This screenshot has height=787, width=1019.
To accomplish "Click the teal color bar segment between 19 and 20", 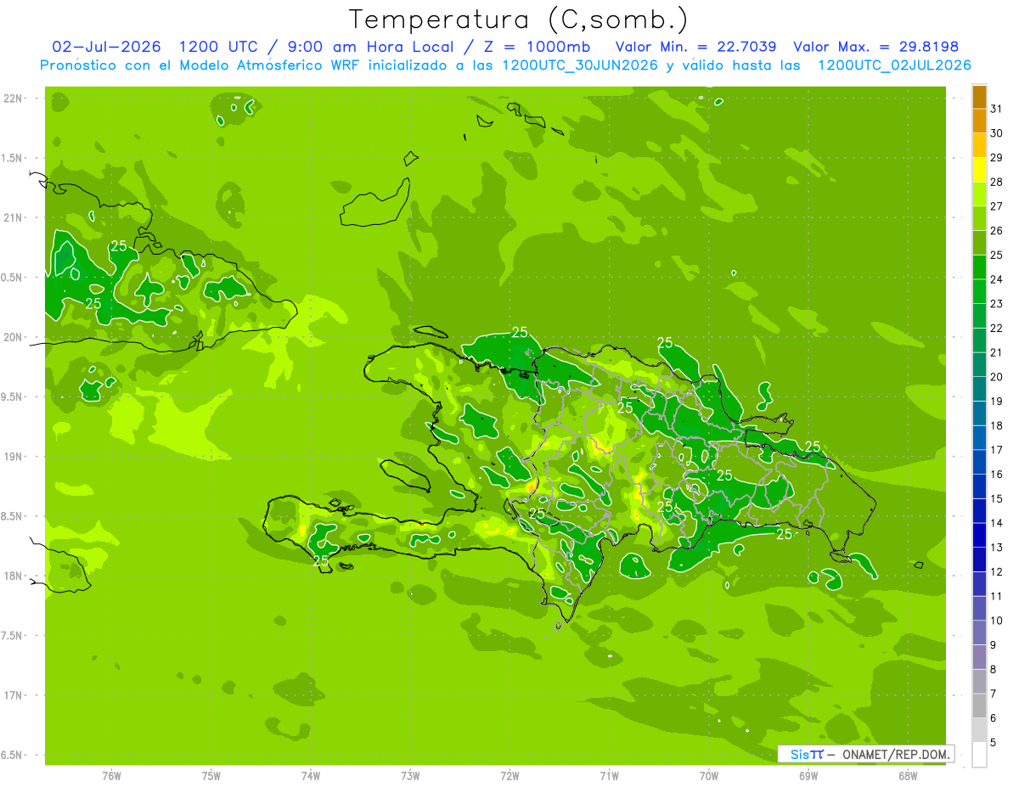I will pyautogui.click(x=979, y=389).
